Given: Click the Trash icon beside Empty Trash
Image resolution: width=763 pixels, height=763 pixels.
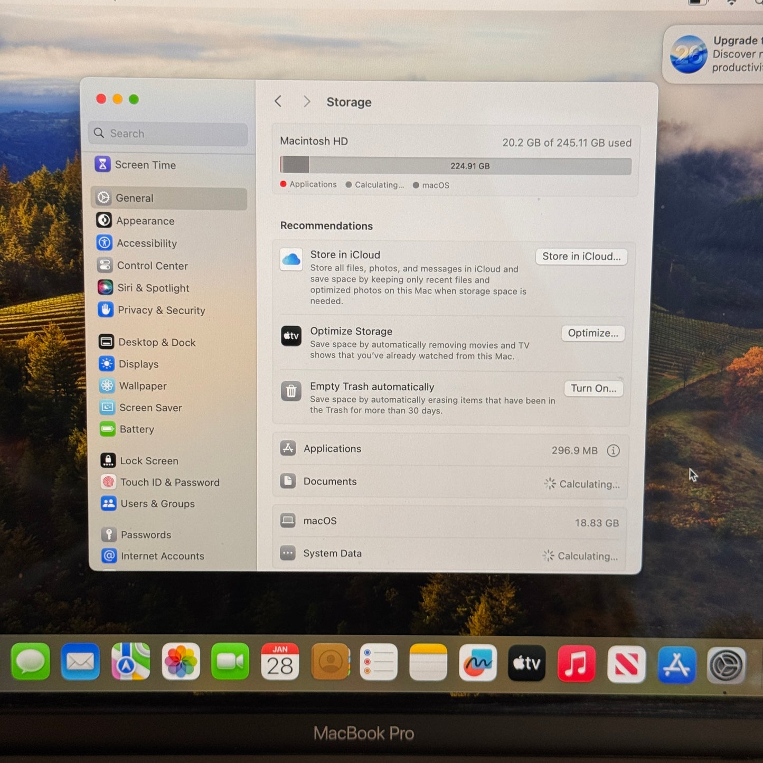Looking at the screenshot, I should point(291,391).
